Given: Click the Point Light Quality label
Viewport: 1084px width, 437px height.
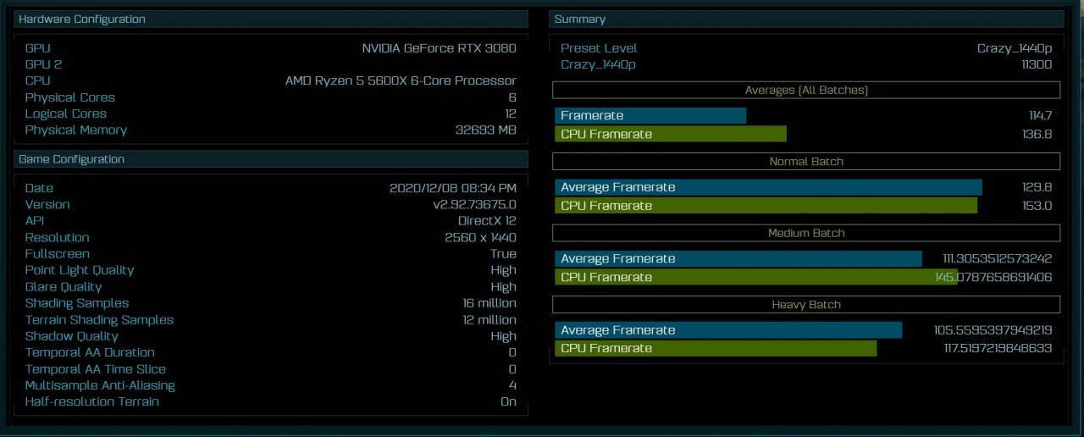Looking at the screenshot, I should 80,270.
